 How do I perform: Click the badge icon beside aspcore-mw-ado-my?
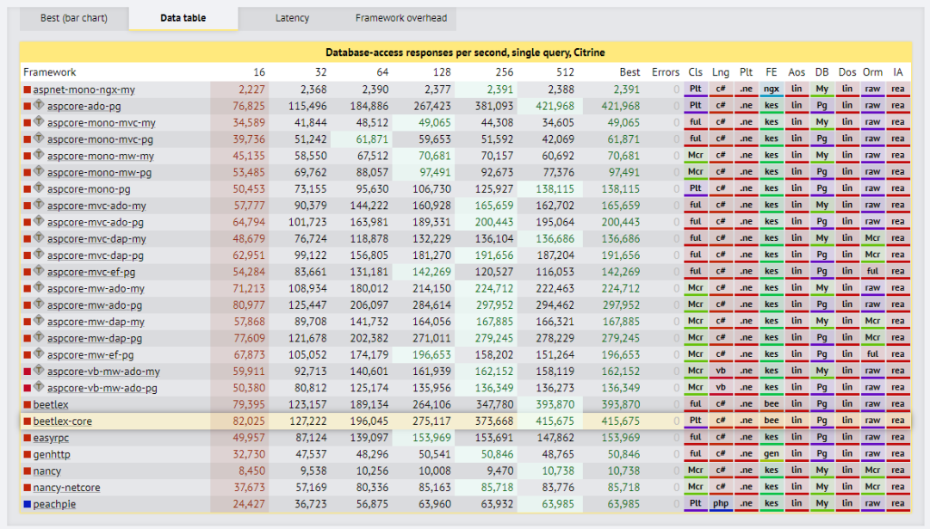(39, 288)
